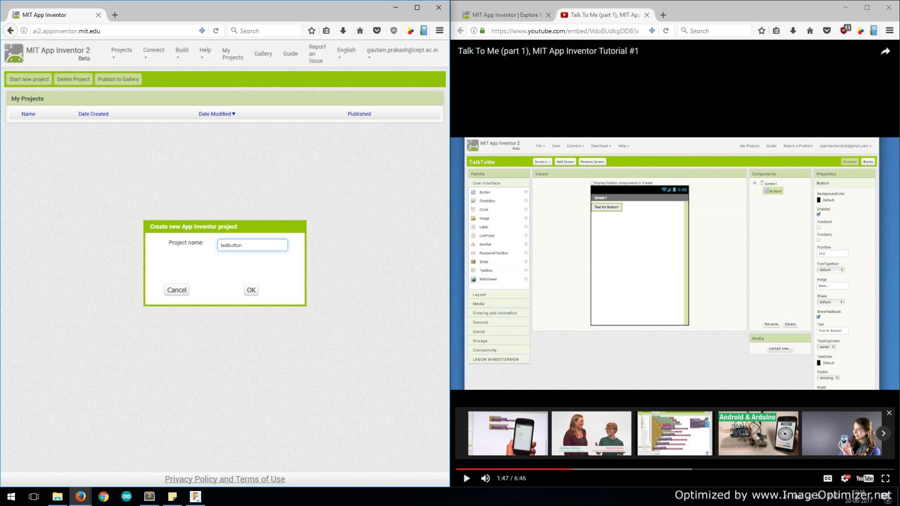Reload the YouTube embed page
Image resolution: width=900 pixels, height=506 pixels.
click(666, 31)
